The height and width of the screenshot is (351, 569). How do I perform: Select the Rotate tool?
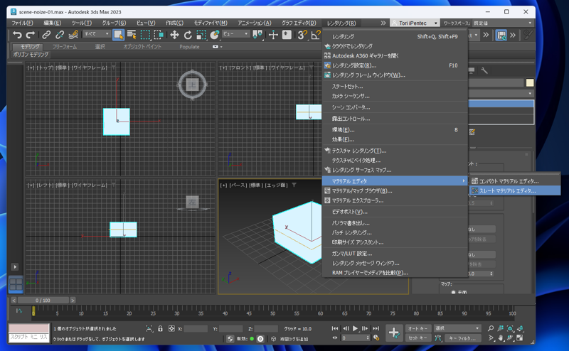(x=188, y=35)
